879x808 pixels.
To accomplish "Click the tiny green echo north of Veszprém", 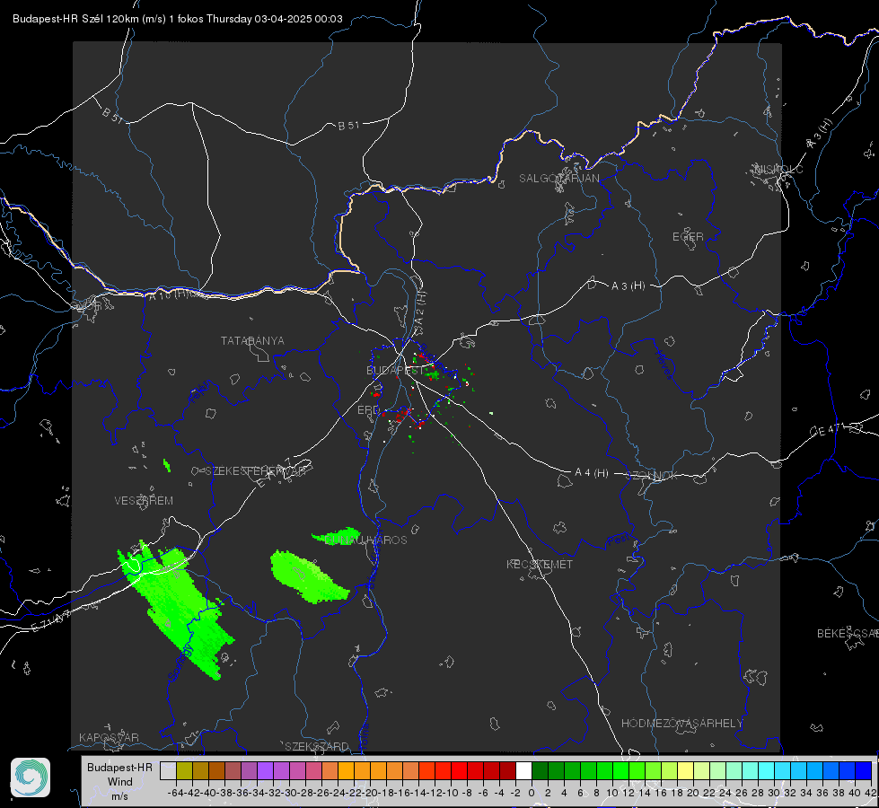I will coord(166,465).
